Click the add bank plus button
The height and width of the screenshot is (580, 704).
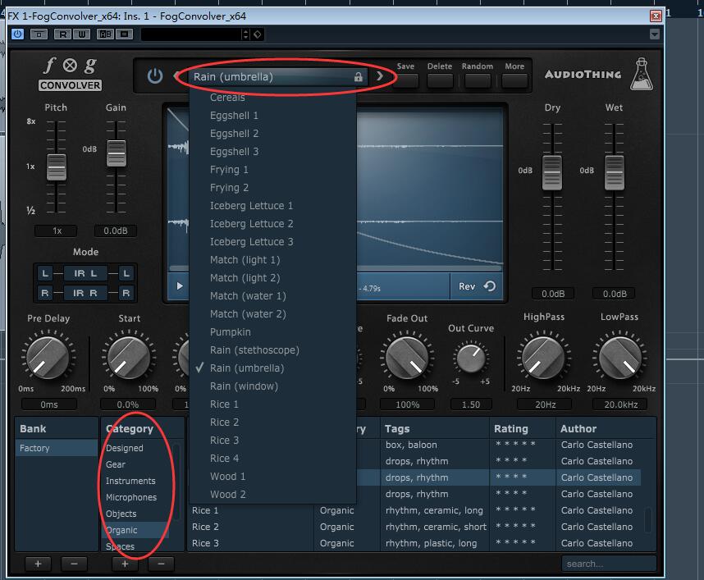39,564
